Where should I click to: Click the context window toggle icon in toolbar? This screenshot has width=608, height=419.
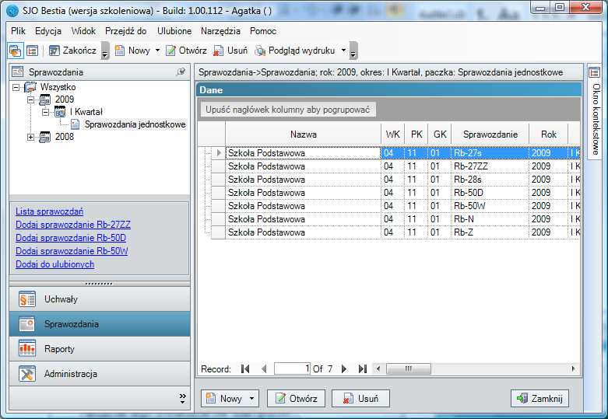32,51
